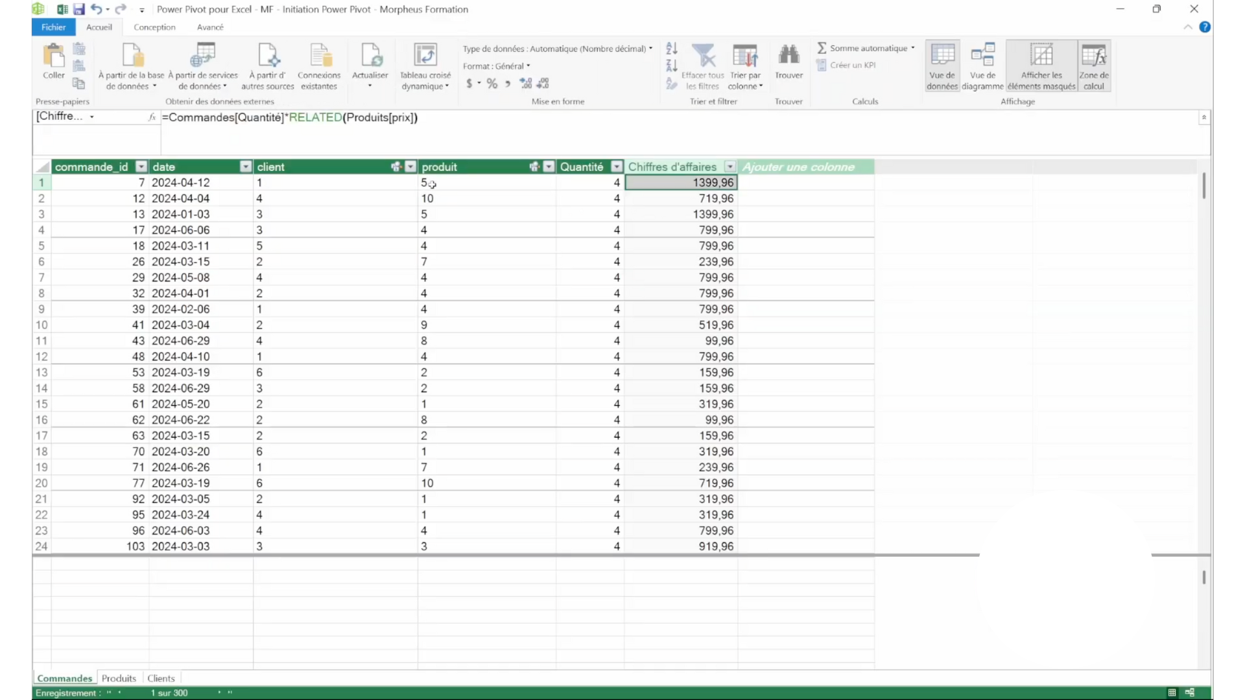The image size is (1245, 700).
Task: Open Trier par colonne
Action: [746, 65]
